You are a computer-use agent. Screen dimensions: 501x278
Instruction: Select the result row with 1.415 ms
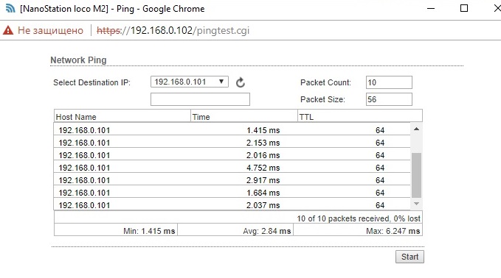[232, 130]
